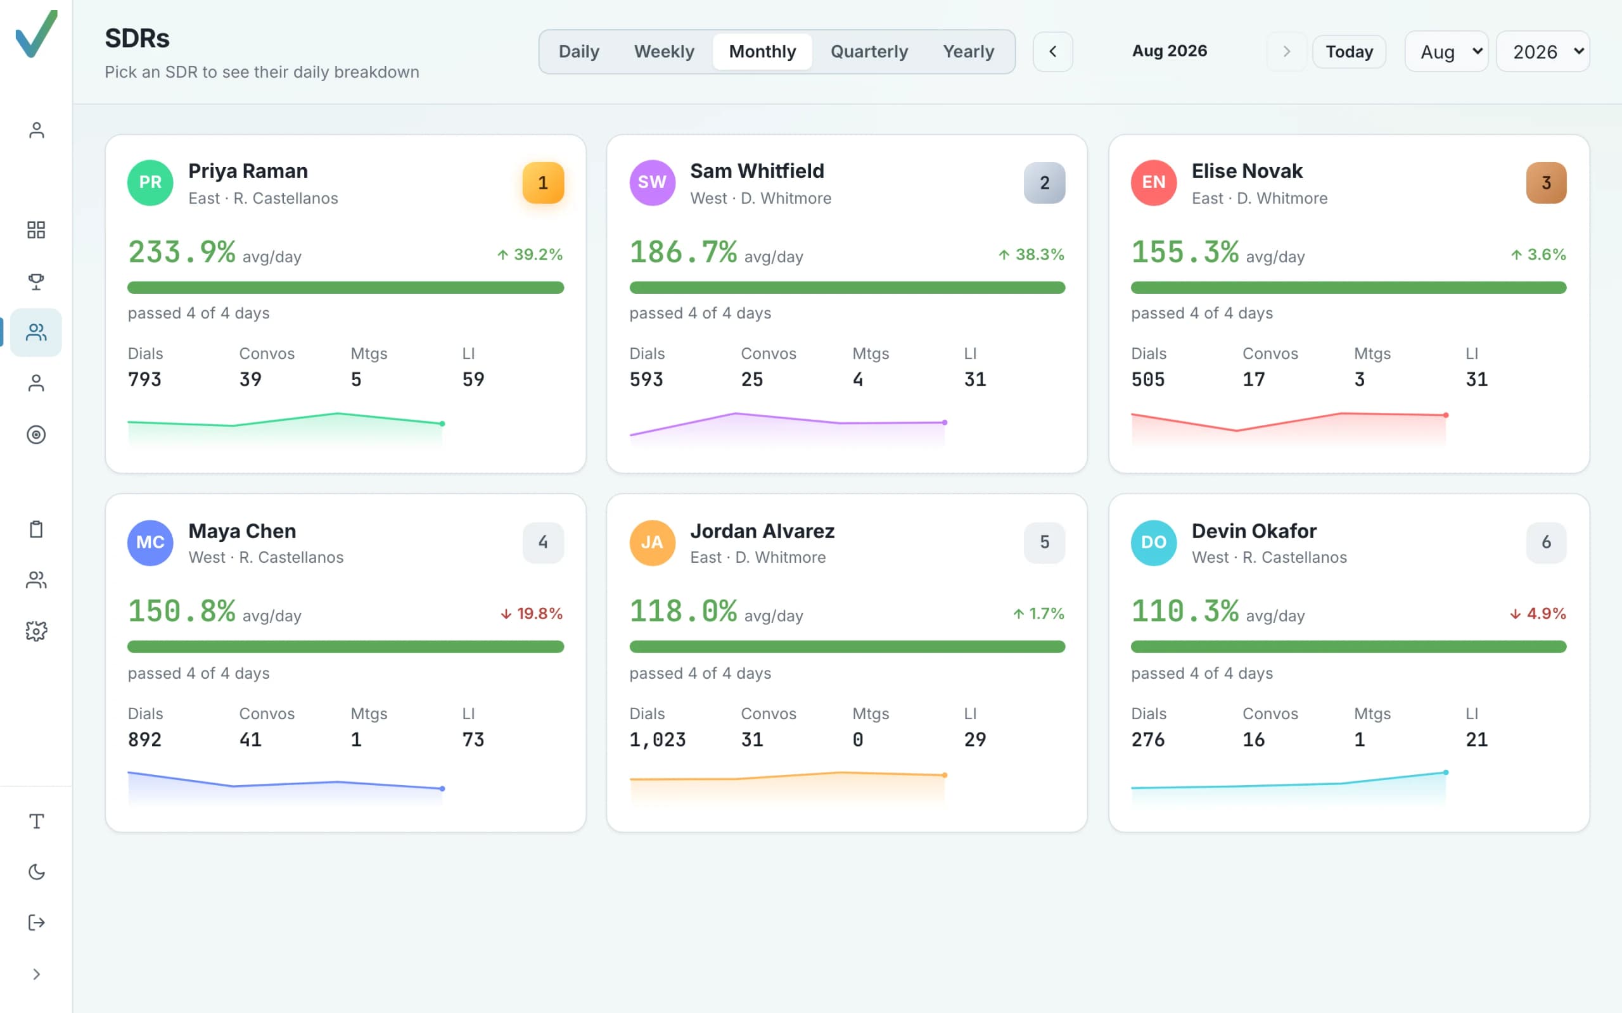
Task: Click the 19.8% down trend indicator
Action: tap(532, 613)
